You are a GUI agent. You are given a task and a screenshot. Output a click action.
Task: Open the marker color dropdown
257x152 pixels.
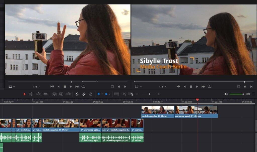109,94
